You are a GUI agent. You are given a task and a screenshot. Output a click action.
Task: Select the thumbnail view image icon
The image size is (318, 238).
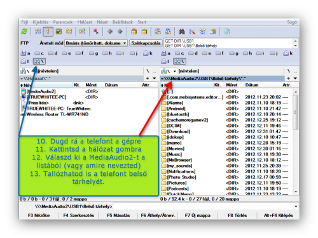pos(59,32)
